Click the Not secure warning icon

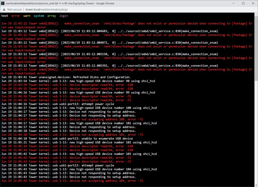[x=4, y=10]
